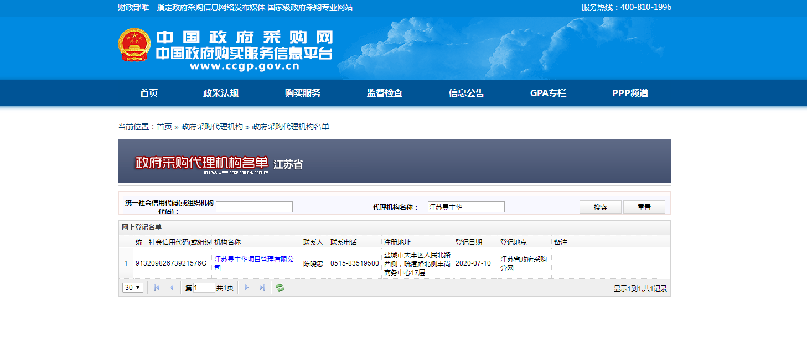
Task: Select contact name cell 陈晓忠
Action: click(314, 263)
